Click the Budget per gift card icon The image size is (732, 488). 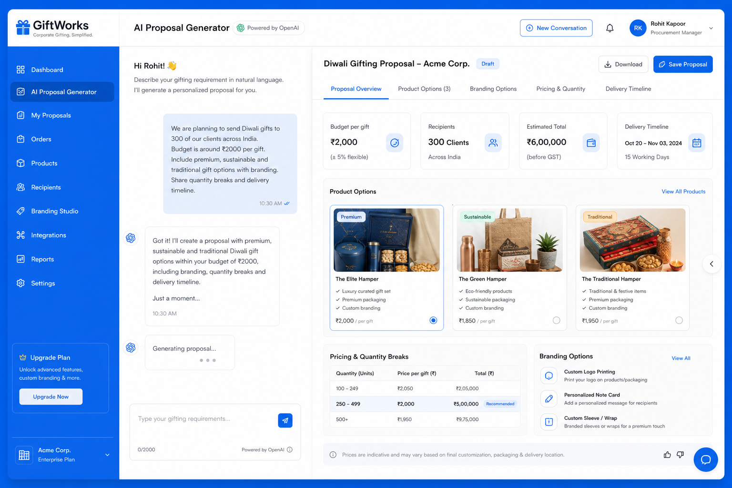click(x=395, y=142)
